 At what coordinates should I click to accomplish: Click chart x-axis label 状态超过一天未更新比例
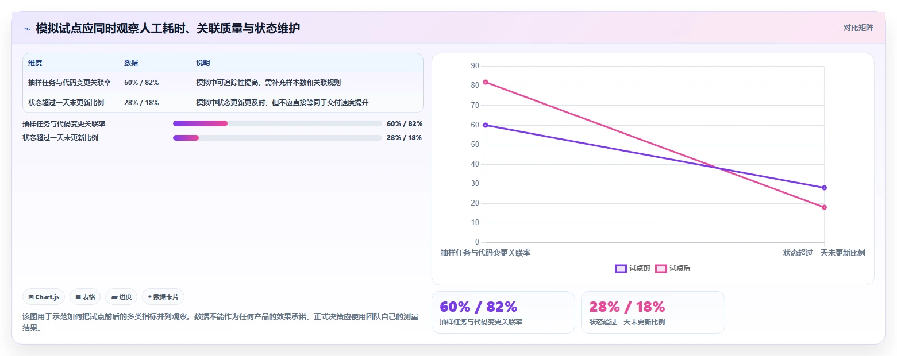(824, 253)
